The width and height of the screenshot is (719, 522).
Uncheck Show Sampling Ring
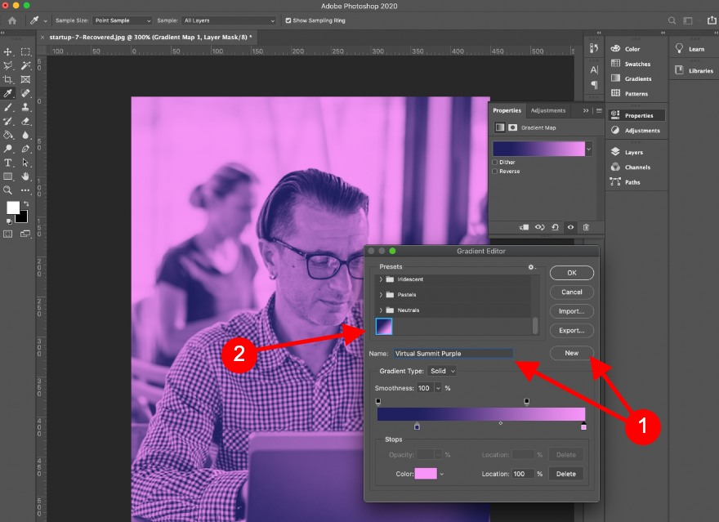tap(287, 20)
